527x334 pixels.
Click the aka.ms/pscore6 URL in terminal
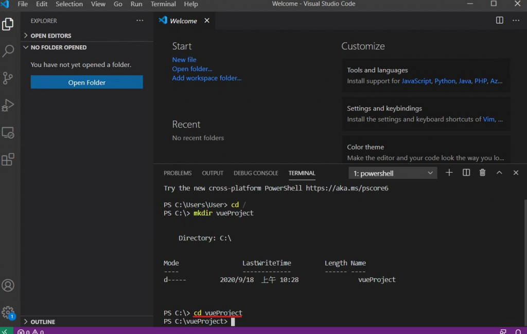(x=347, y=188)
